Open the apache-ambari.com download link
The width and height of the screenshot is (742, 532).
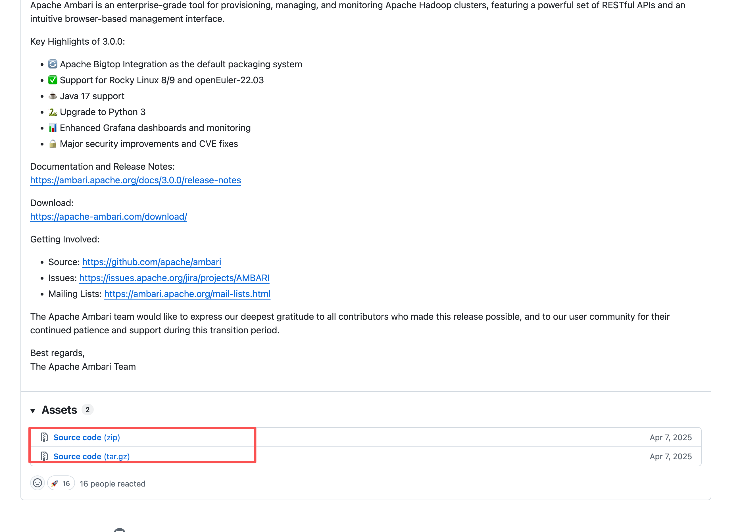pos(109,217)
